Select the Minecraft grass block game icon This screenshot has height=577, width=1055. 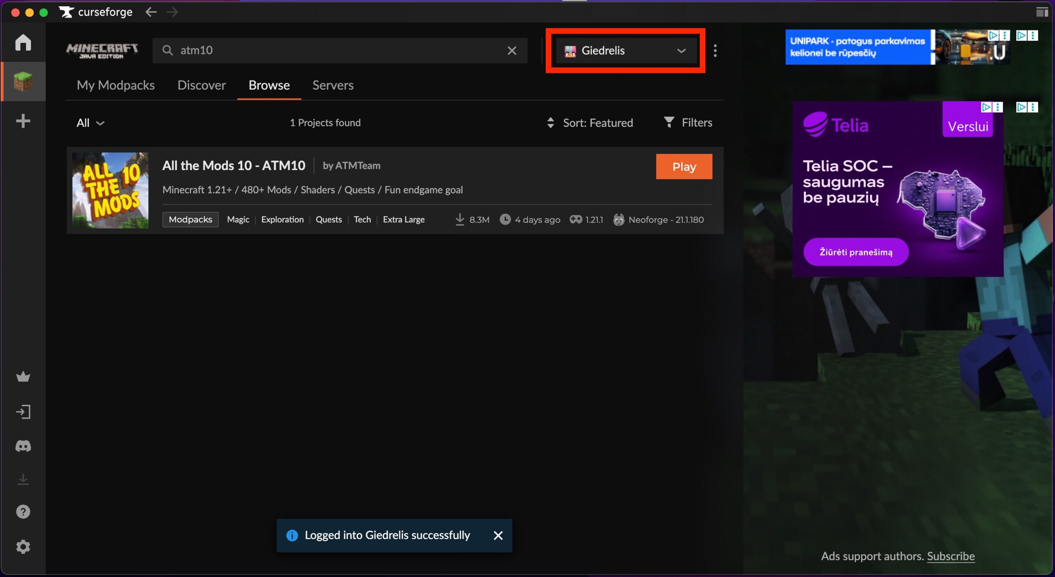[23, 81]
